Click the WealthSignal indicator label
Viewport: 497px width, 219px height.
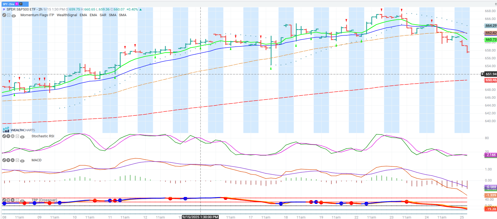point(67,15)
